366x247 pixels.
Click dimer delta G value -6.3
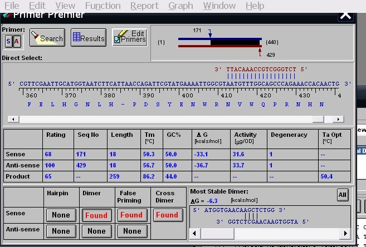click(212, 201)
